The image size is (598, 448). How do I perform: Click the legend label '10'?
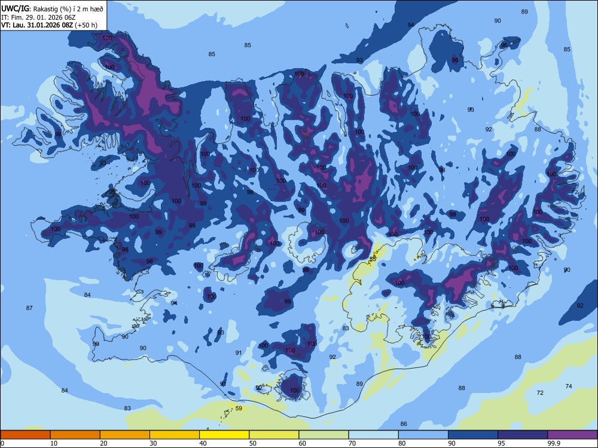pyautogui.click(x=54, y=443)
